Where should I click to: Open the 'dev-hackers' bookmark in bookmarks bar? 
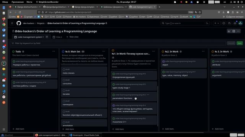79,17
